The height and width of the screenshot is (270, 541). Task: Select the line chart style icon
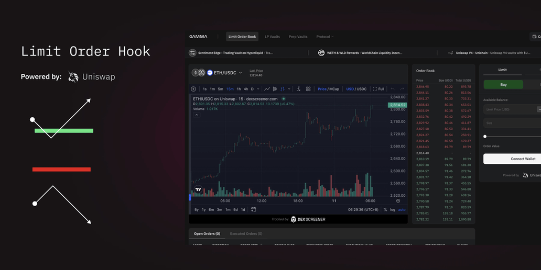pyautogui.click(x=267, y=89)
